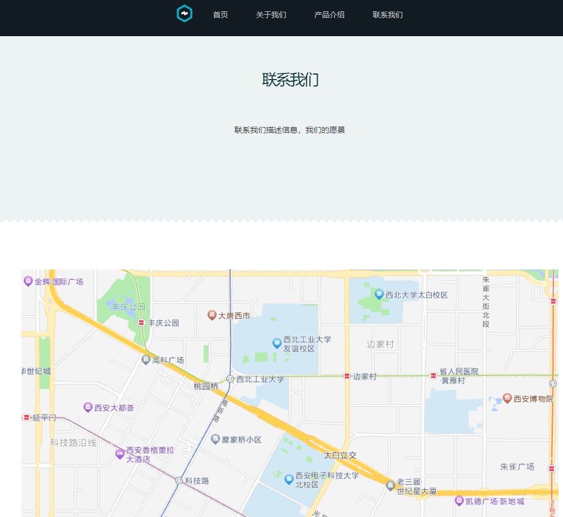Click the 金辉·国际广场 shopping marker icon
This screenshot has height=517, width=563.
click(28, 281)
